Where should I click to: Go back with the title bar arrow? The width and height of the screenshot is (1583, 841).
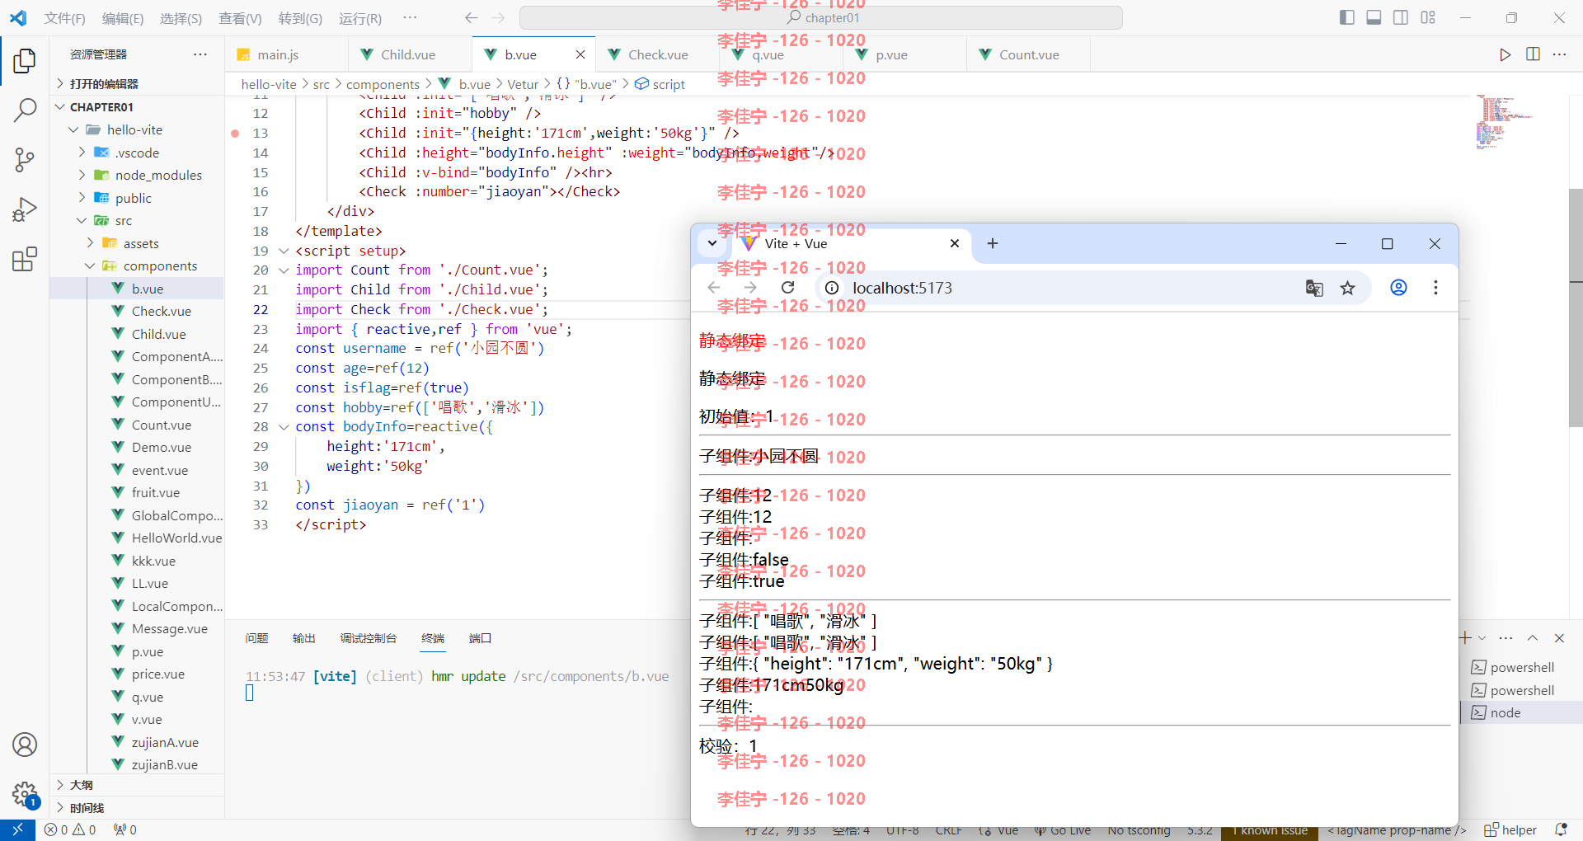pyautogui.click(x=471, y=17)
